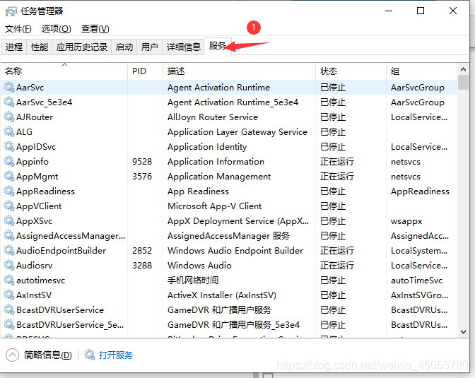
Task: Click the vertical scrollbar thumb
Action: (x=463, y=83)
